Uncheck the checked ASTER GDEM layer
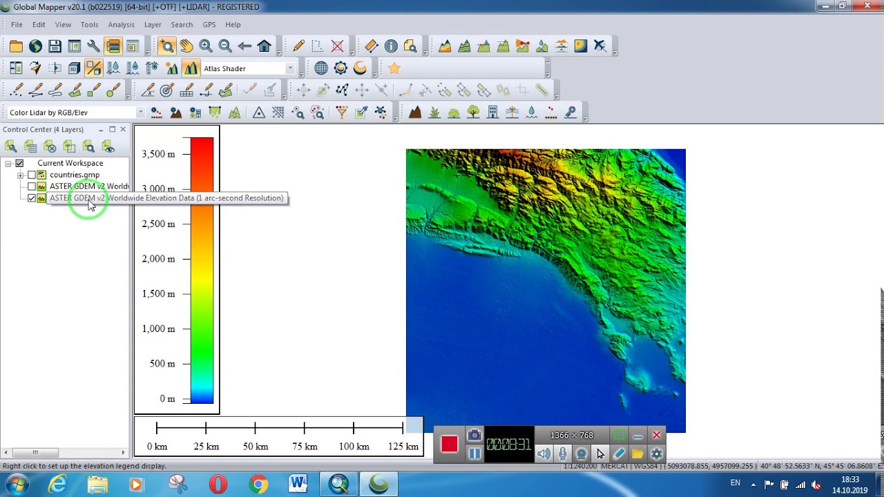This screenshot has width=884, height=497. 31,198
